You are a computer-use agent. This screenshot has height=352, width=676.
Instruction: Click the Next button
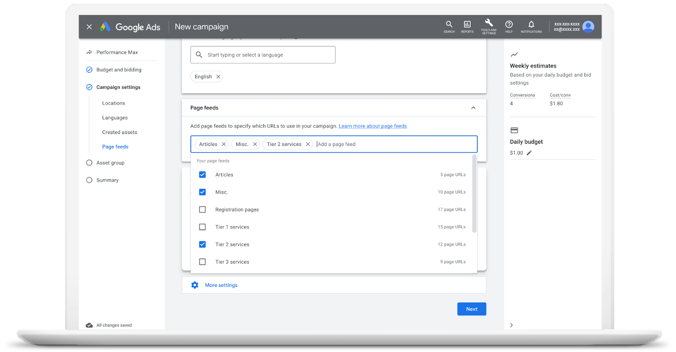(472, 309)
